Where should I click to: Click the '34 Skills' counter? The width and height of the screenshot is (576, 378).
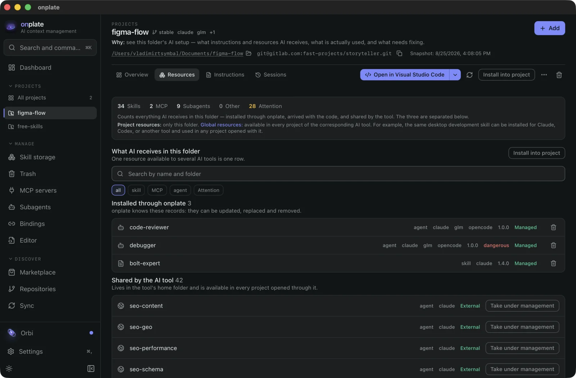pyautogui.click(x=129, y=106)
